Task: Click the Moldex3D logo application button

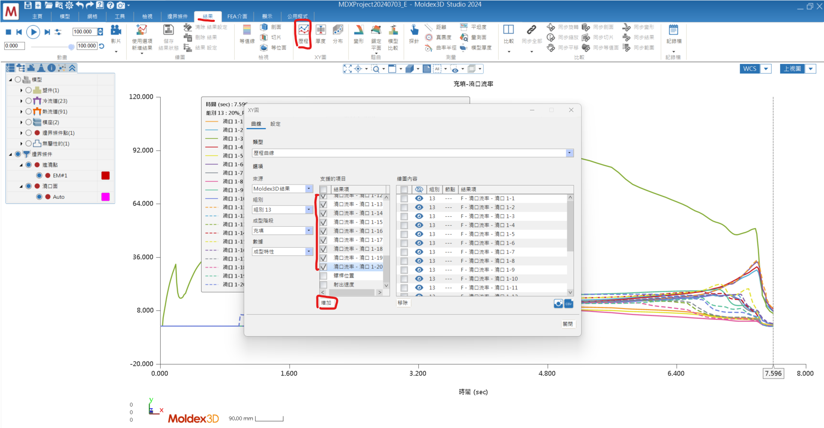Action: [11, 11]
